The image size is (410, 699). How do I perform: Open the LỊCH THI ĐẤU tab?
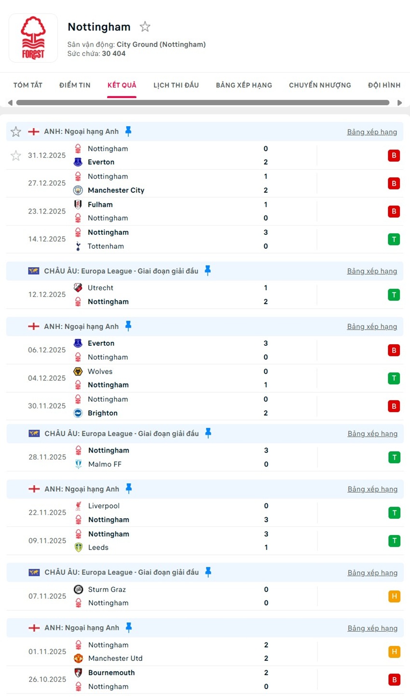point(176,85)
